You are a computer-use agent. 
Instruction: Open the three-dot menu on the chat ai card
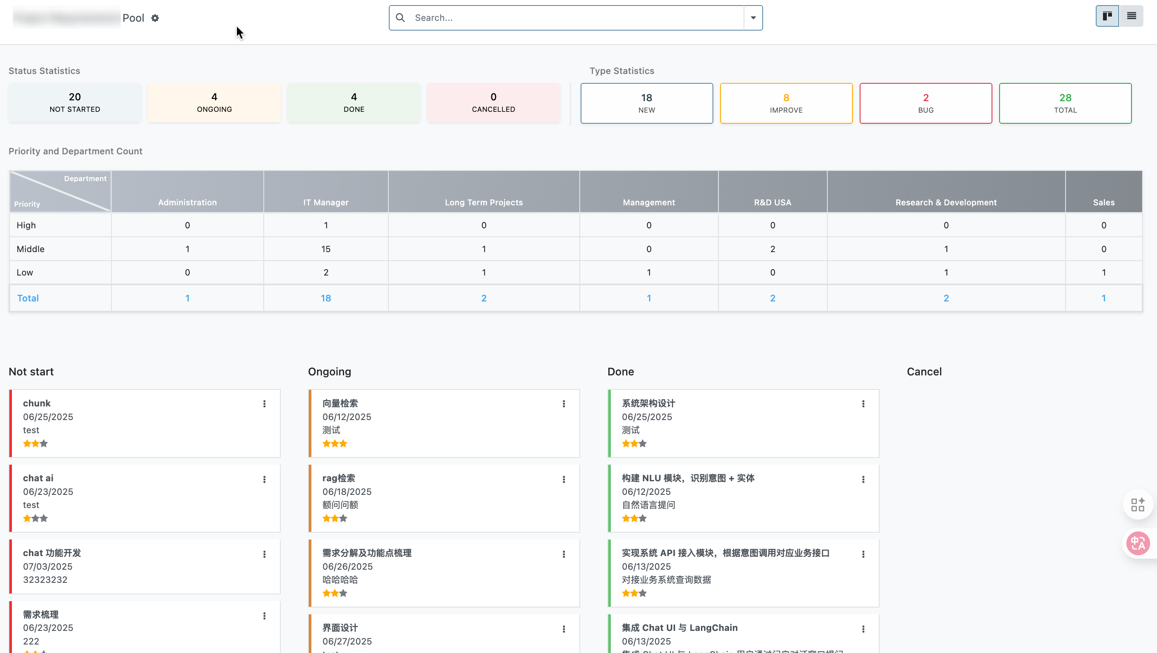point(265,479)
